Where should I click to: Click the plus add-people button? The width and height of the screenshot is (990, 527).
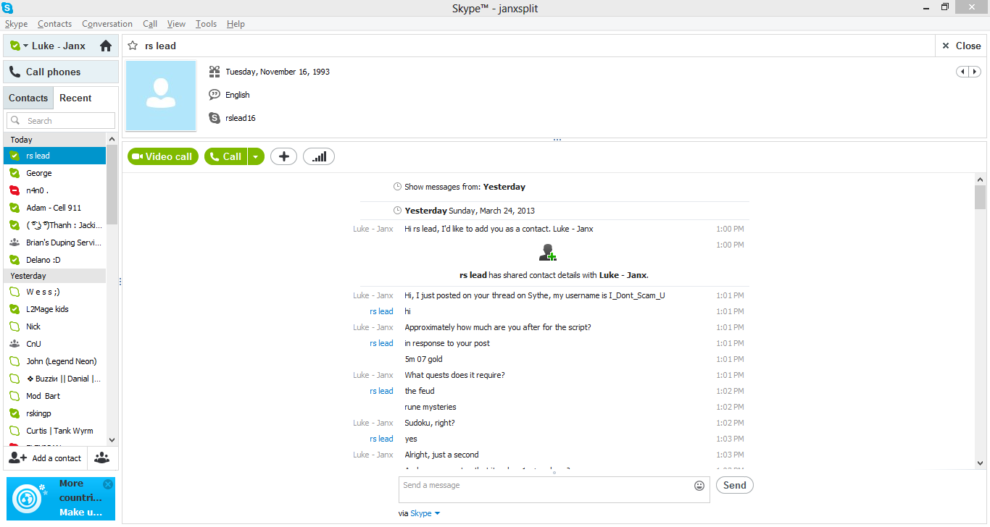[x=284, y=156]
